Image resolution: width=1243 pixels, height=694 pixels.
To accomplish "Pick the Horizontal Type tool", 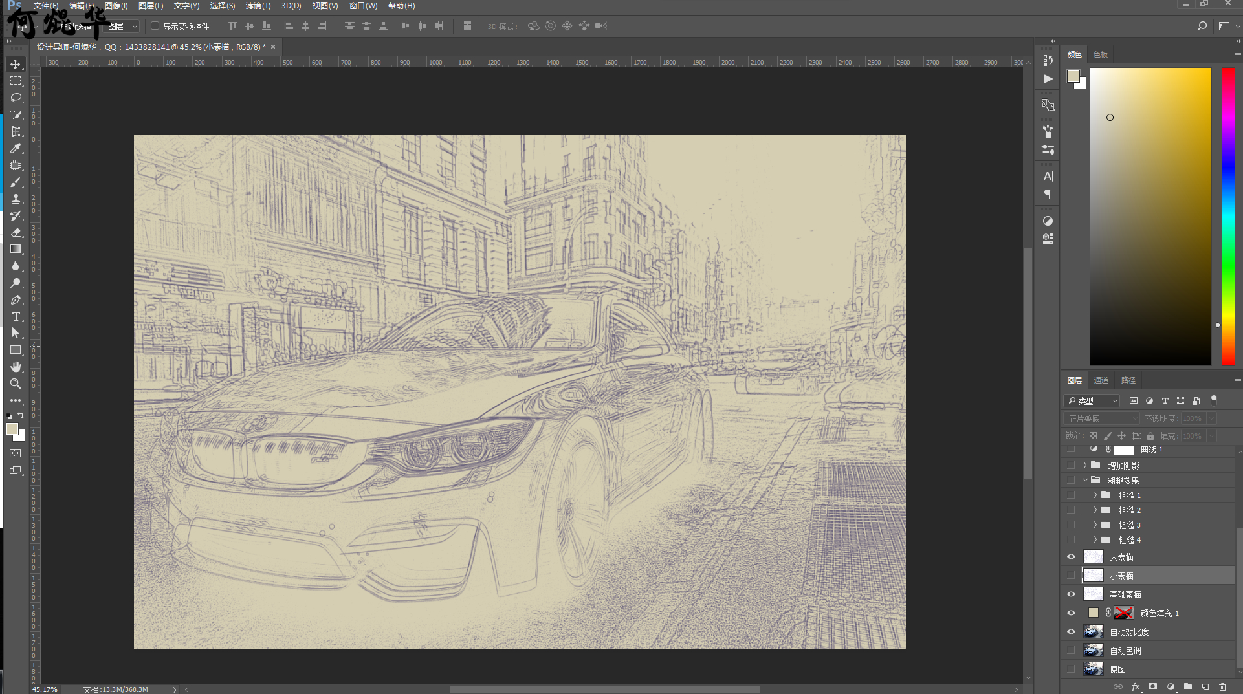I will (x=16, y=316).
